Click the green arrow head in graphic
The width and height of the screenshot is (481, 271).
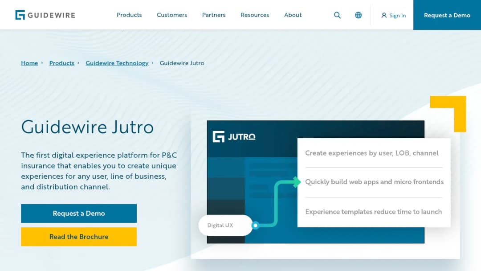point(296,182)
